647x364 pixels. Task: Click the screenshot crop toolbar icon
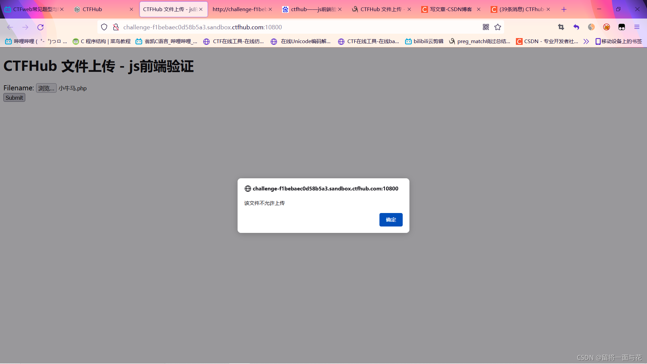pos(561,27)
